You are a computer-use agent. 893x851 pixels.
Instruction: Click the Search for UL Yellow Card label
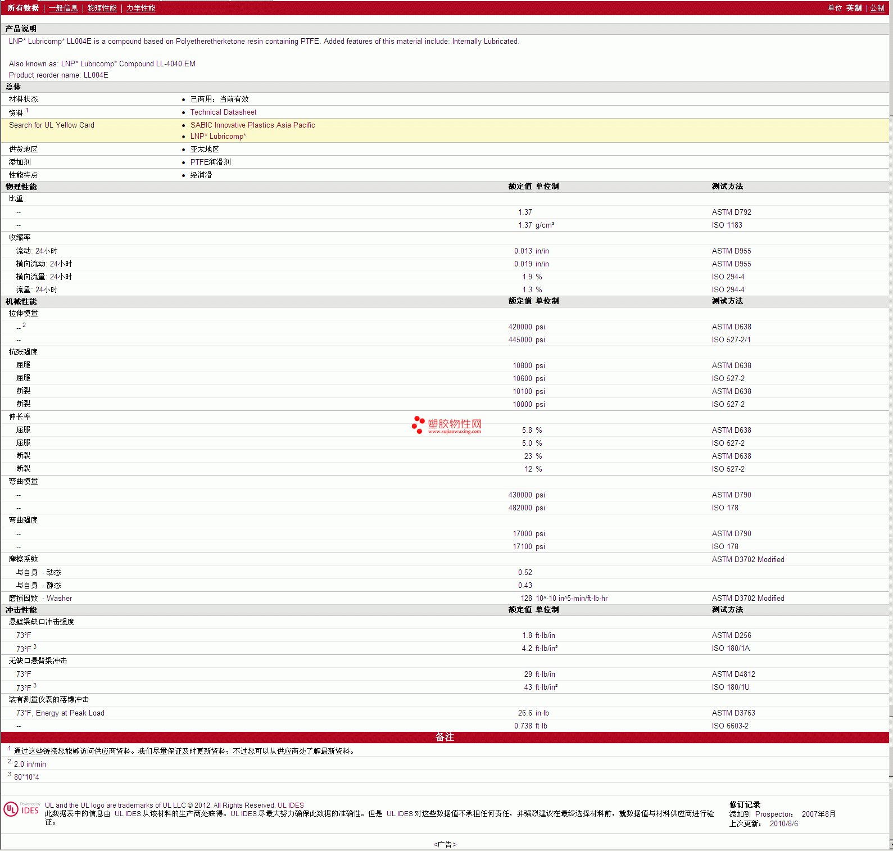[52, 125]
